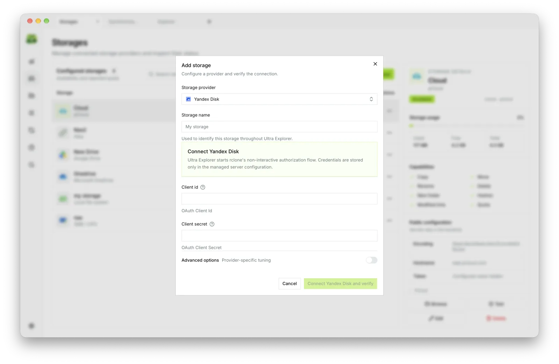Click the help icon next to Client id

[203, 187]
